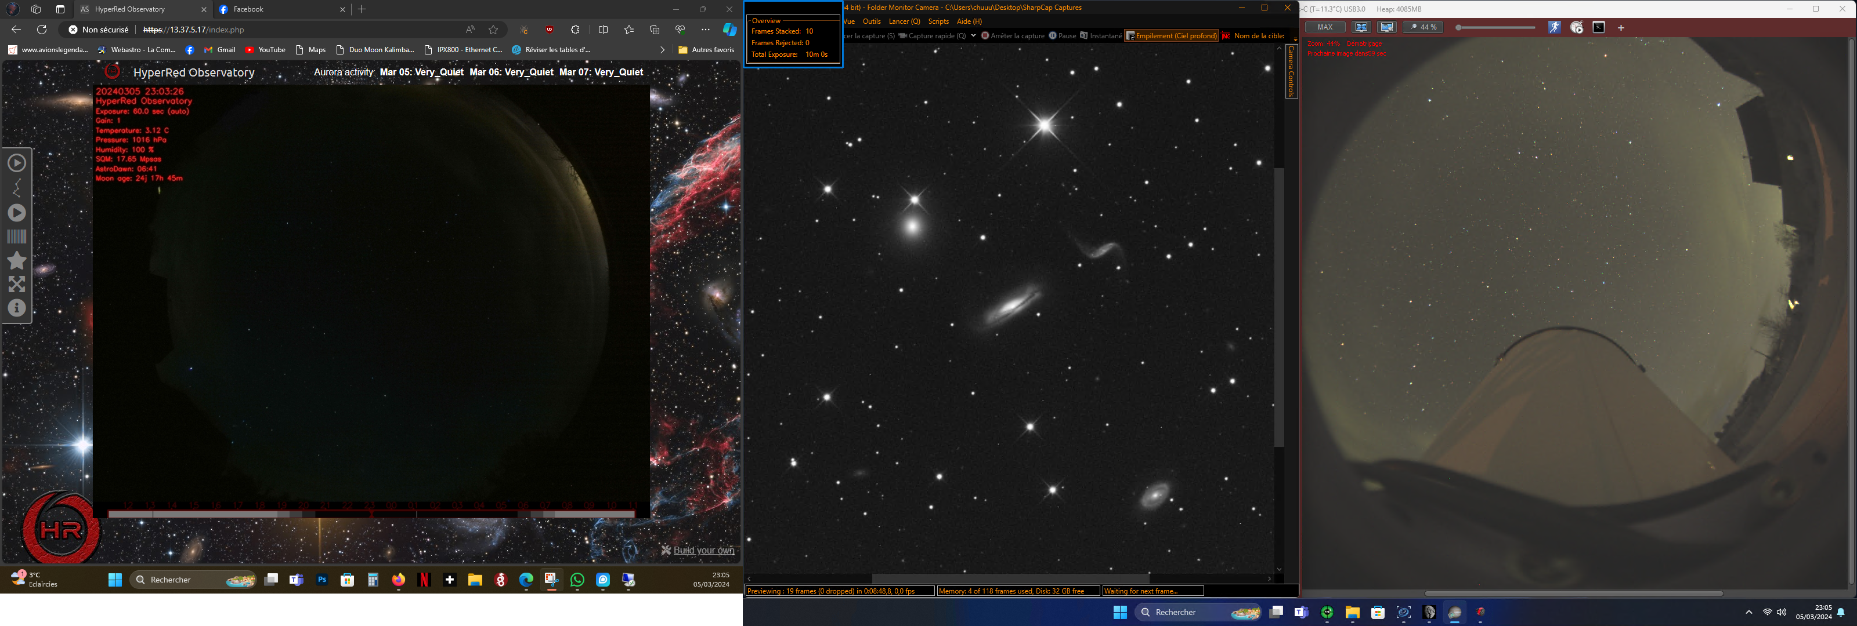This screenshot has height=626, width=1857.
Task: Open Edge Collections
Action: point(655,30)
